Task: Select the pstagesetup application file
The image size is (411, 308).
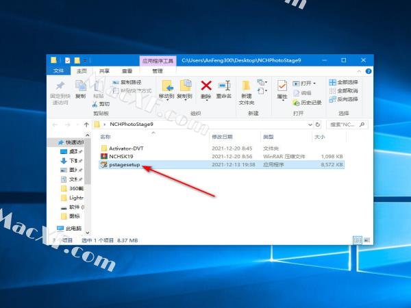Action: pos(221,165)
